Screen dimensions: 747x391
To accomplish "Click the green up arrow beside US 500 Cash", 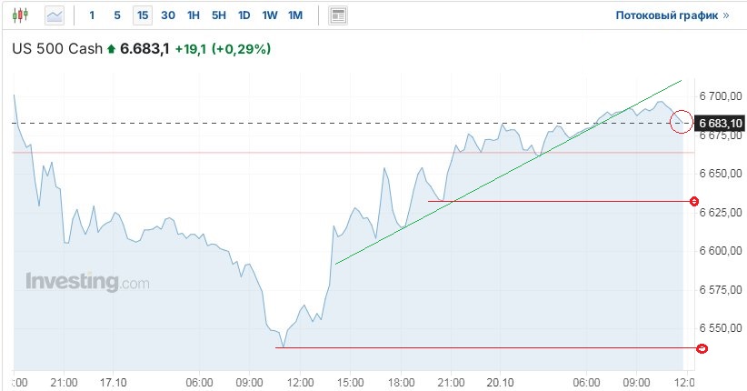I will click(111, 49).
